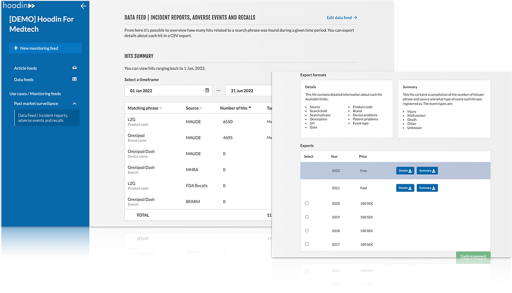The height and width of the screenshot is (293, 512).
Task: Click Use cases / Monitoring feeds label
Action: pos(35,94)
